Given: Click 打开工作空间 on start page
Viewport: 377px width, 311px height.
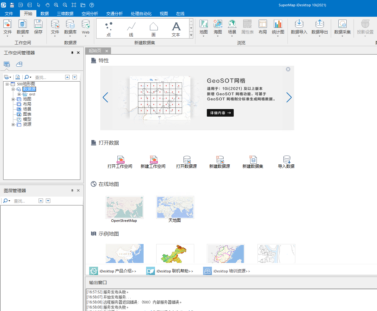Looking at the screenshot, I should 120,162.
